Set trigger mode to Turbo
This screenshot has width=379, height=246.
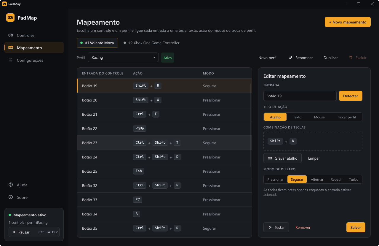pyautogui.click(x=354, y=179)
